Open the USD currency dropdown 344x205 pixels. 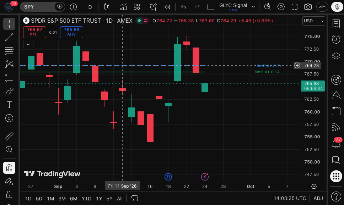(314, 21)
